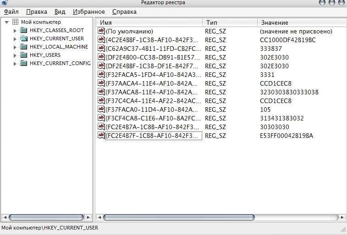The width and height of the screenshot is (347, 235).
Task: Click the data value E53FF00042B19BA
Action: [286, 136]
